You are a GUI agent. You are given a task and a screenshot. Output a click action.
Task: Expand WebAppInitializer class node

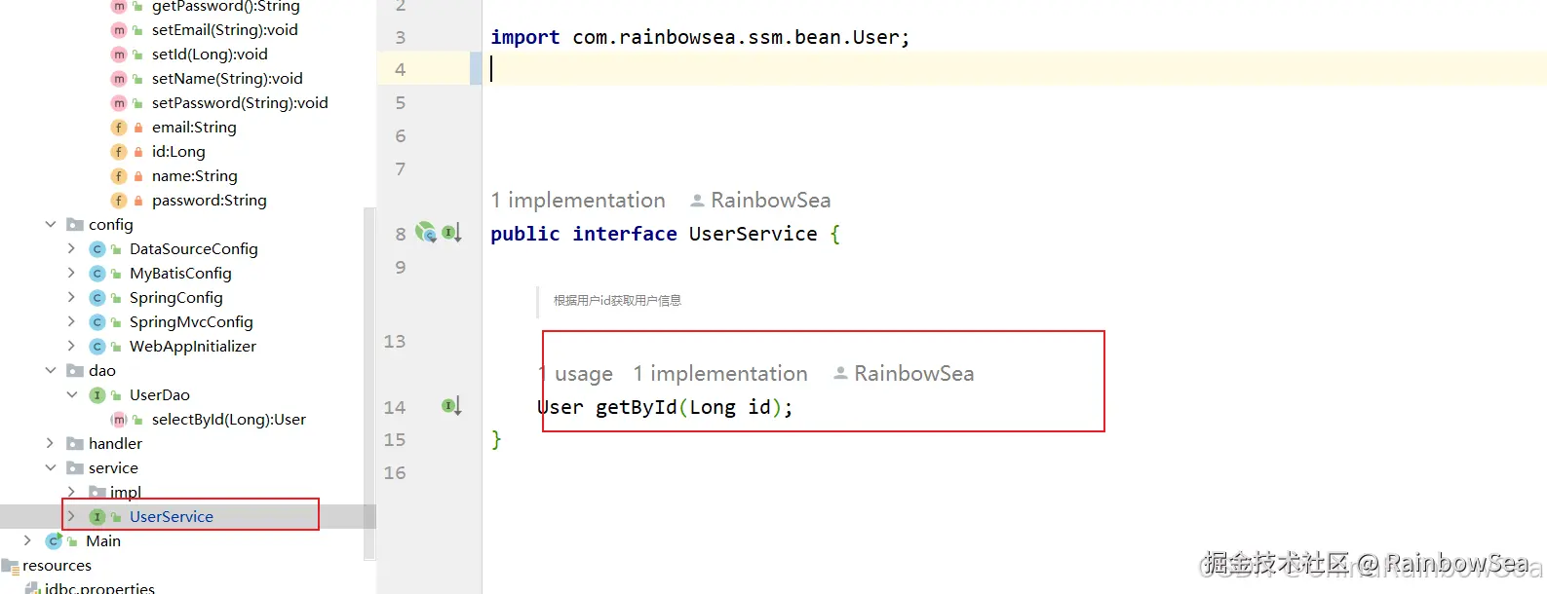click(x=71, y=347)
